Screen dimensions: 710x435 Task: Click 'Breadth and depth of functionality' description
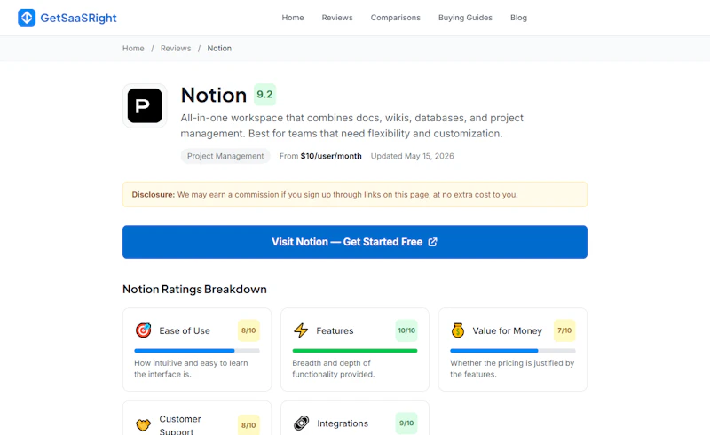[x=334, y=369]
